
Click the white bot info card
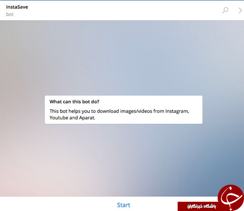click(123, 110)
